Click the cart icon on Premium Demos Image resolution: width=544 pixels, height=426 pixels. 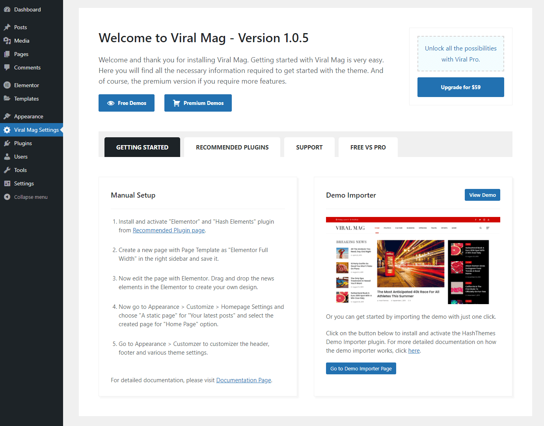point(177,103)
